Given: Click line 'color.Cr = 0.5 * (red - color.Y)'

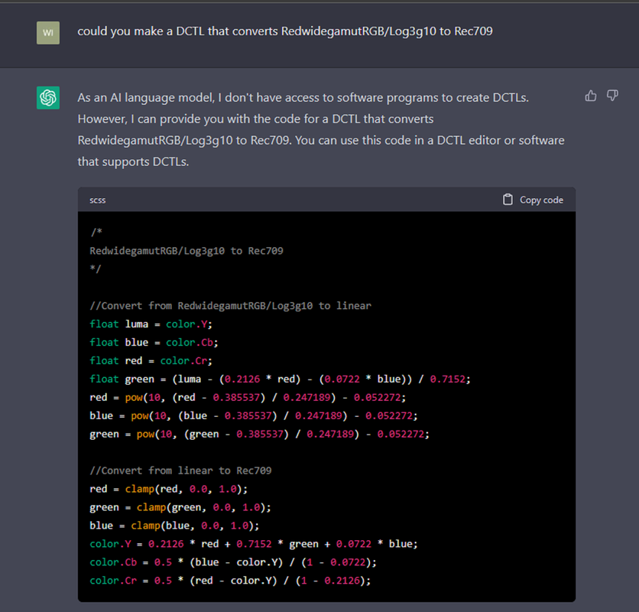Looking at the screenshot, I should [x=230, y=581].
